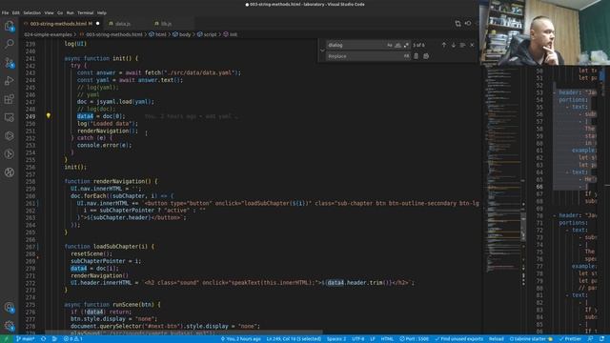Go to previous find match arrow
This screenshot has height=343, width=610.
(x=444, y=45)
